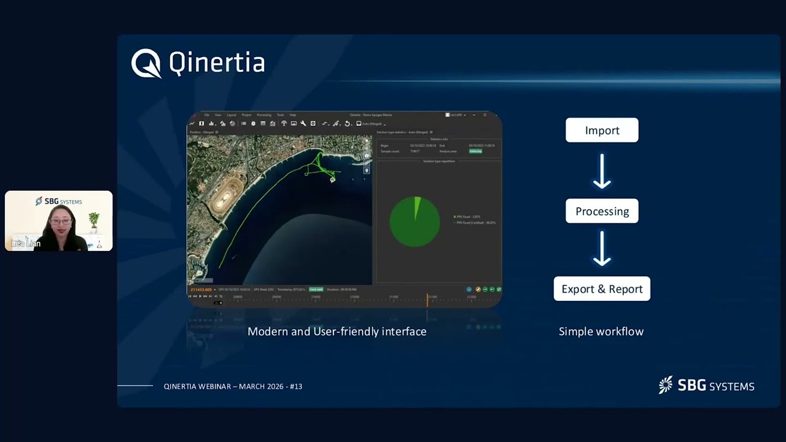The width and height of the screenshot is (786, 442).
Task: Click the table toolbar icon
Action: (x=263, y=123)
